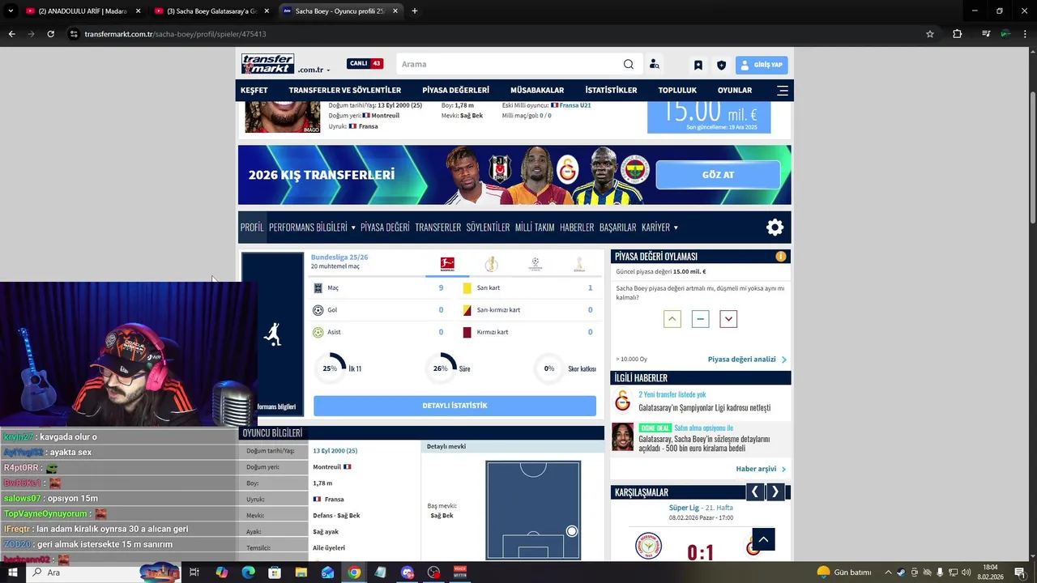
Task: Click the info icon on Piyasa Değeri Oylaması
Action: click(x=781, y=257)
